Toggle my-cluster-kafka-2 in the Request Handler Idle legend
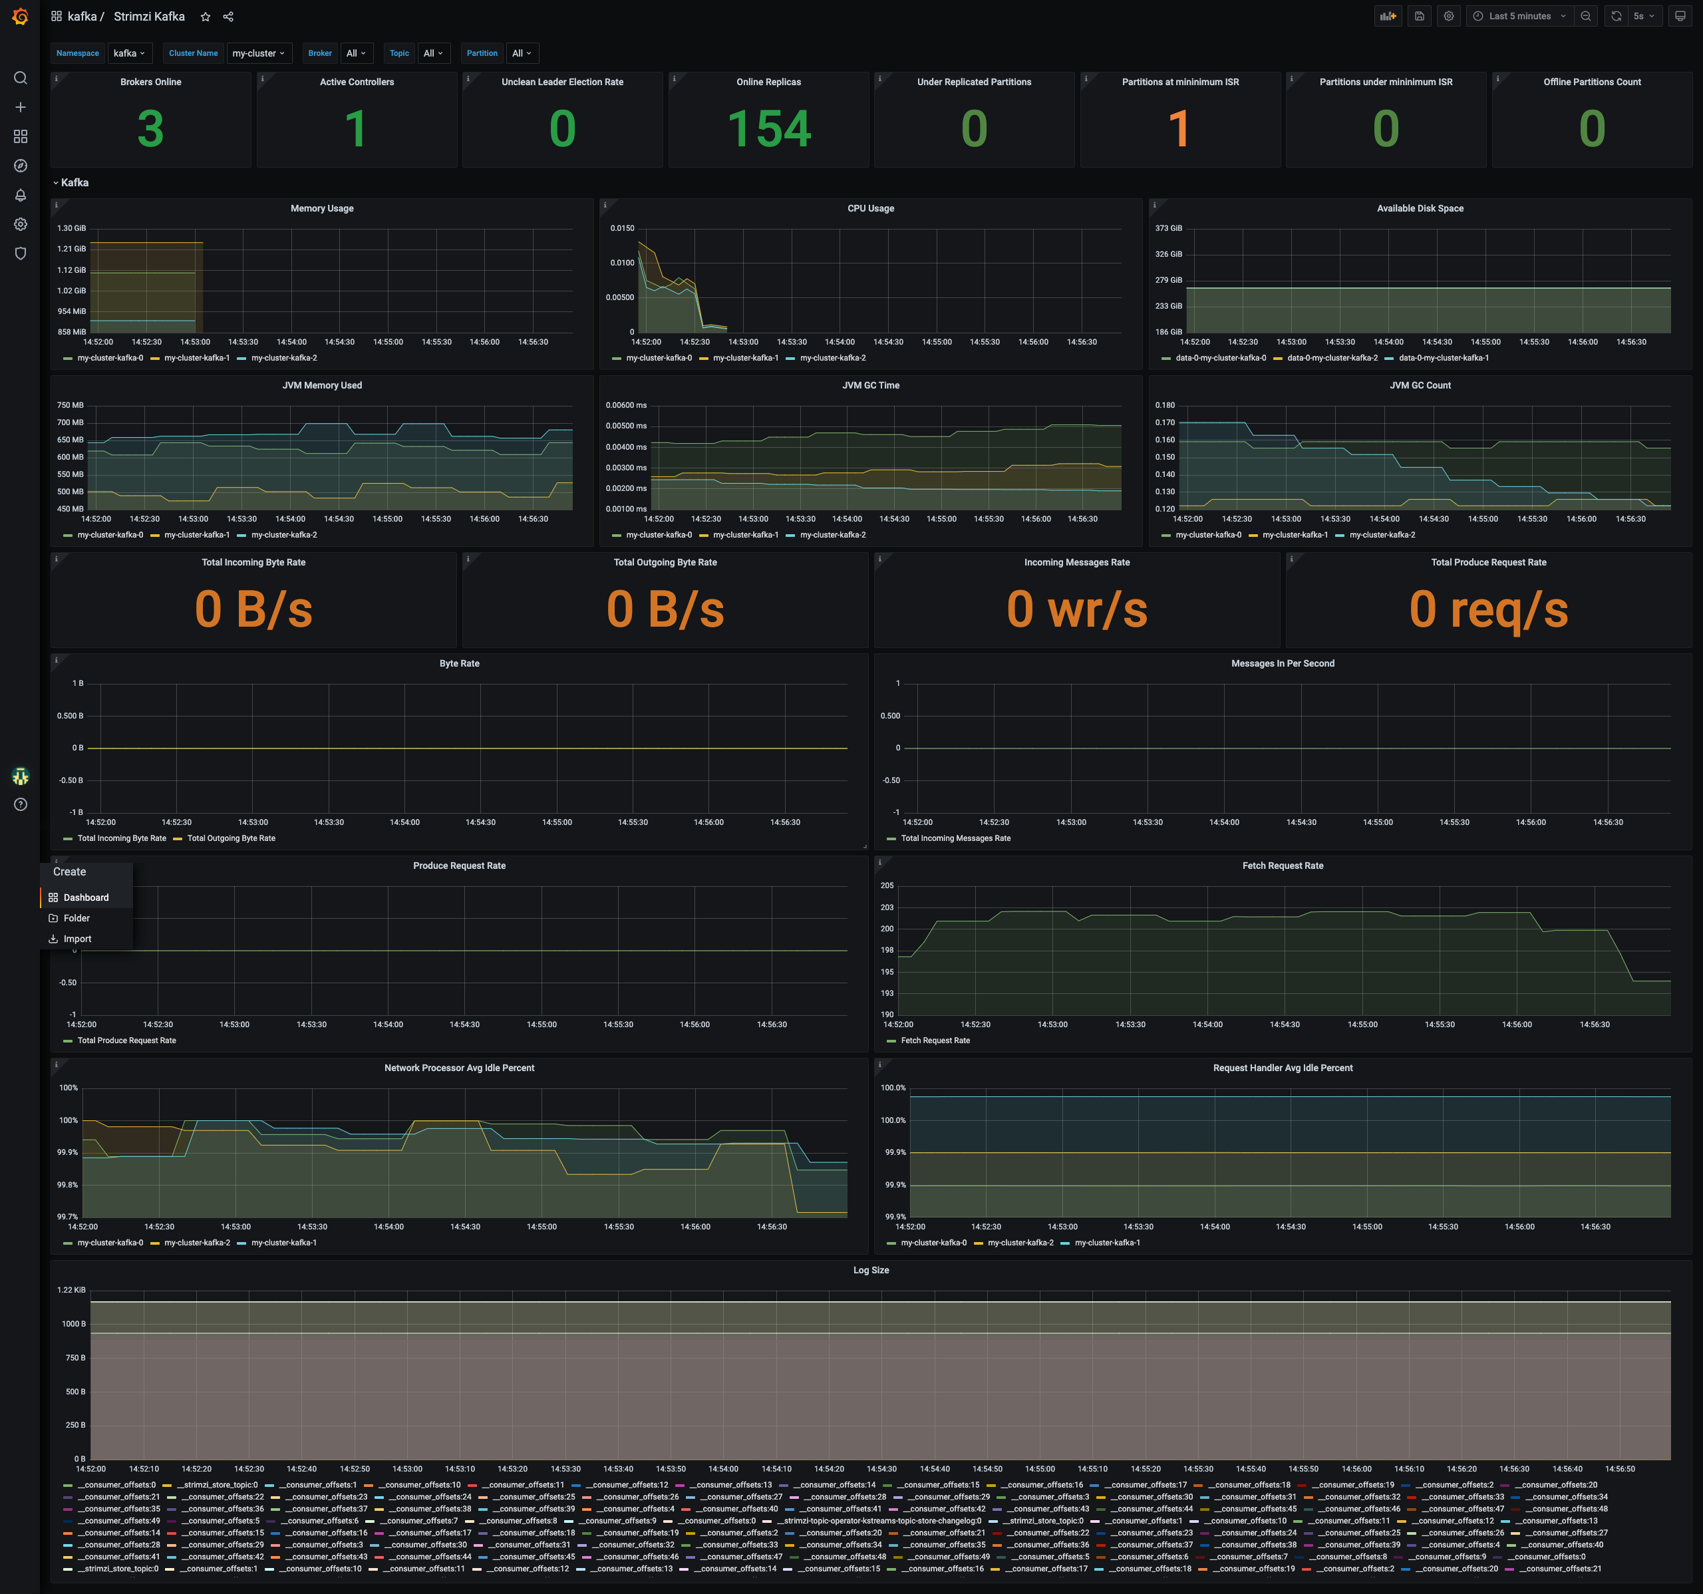This screenshot has width=1703, height=1594. [x=1020, y=1242]
